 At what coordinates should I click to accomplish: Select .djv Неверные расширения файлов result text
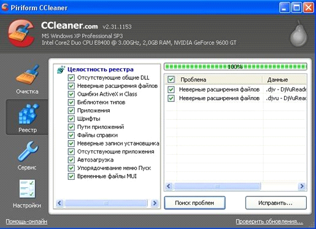click(219, 90)
